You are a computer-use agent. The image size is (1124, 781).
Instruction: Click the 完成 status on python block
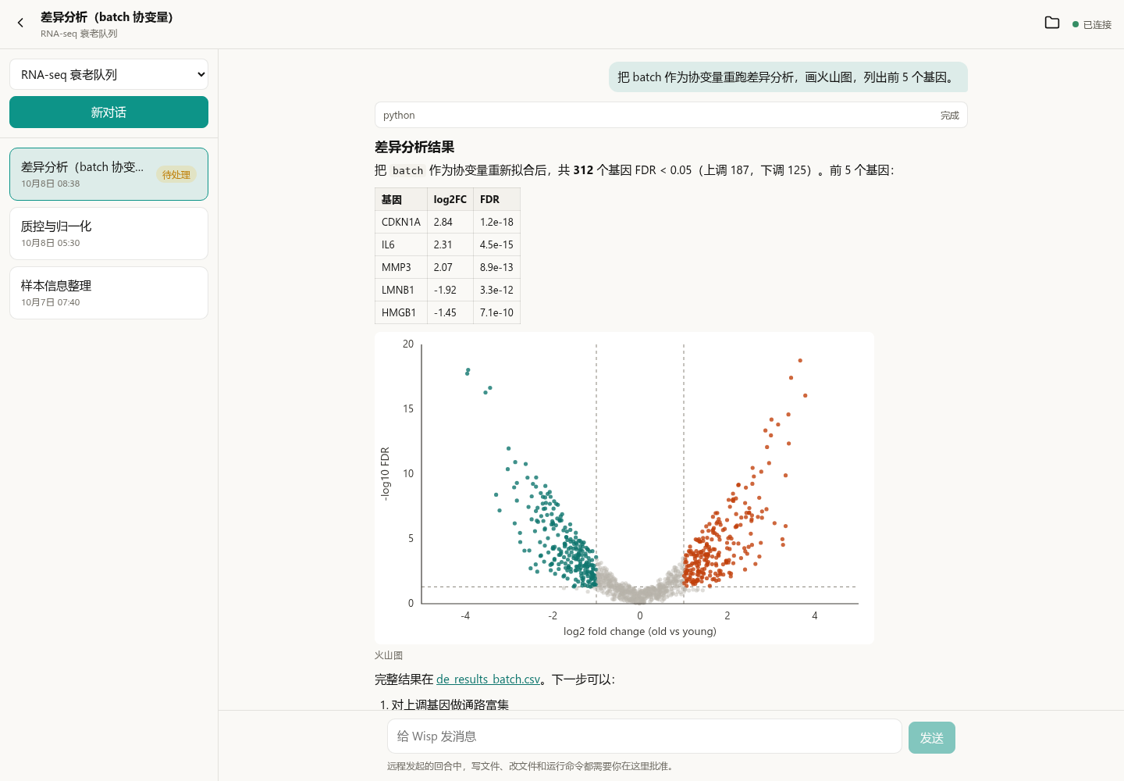[x=949, y=116]
